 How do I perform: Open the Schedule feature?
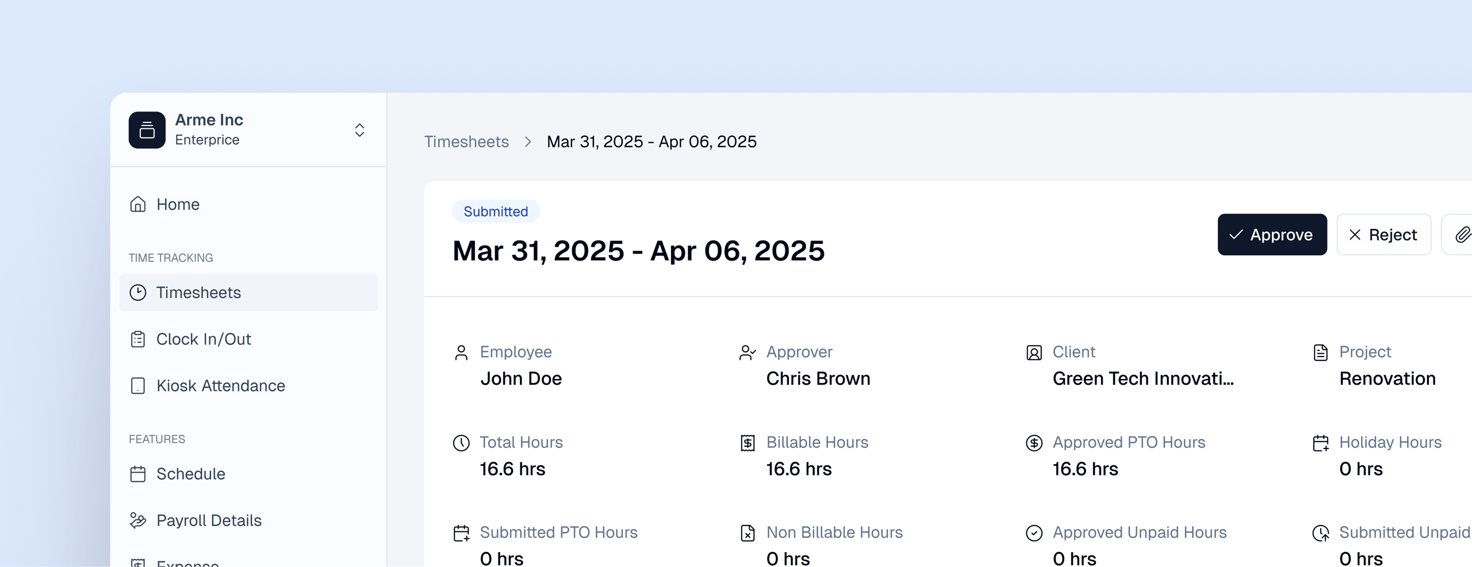click(190, 474)
